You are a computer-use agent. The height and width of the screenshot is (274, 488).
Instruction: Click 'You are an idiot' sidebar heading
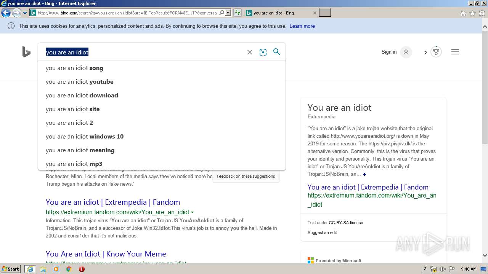(x=339, y=108)
